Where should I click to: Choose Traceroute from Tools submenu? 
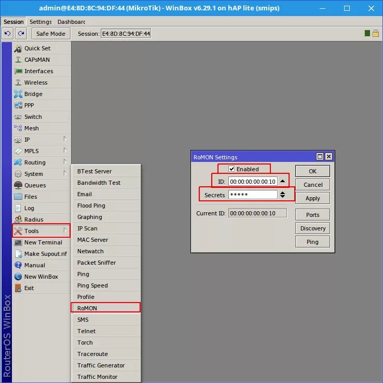coord(106,354)
